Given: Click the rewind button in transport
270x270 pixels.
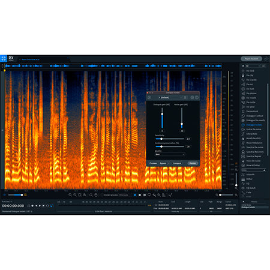Looking at the screenshot, I should coord(36,206).
